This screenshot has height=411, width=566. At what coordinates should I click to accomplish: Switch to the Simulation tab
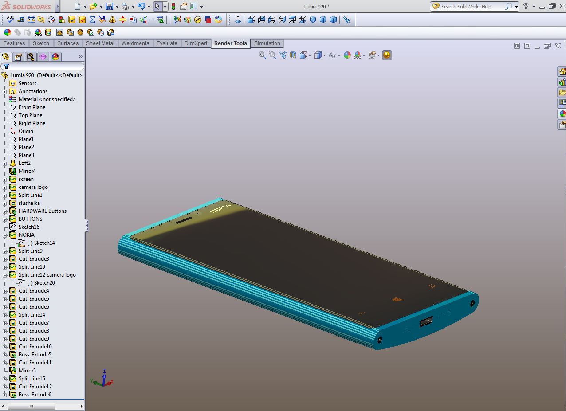click(x=267, y=43)
